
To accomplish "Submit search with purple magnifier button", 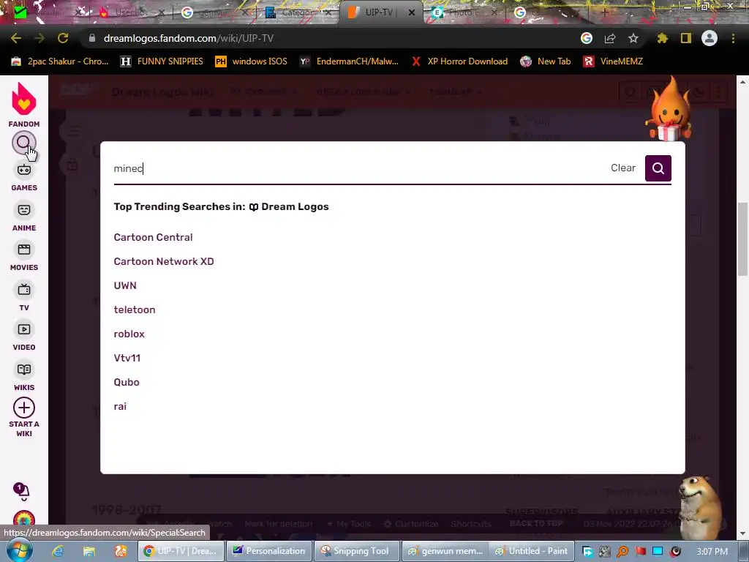I will pos(658,168).
